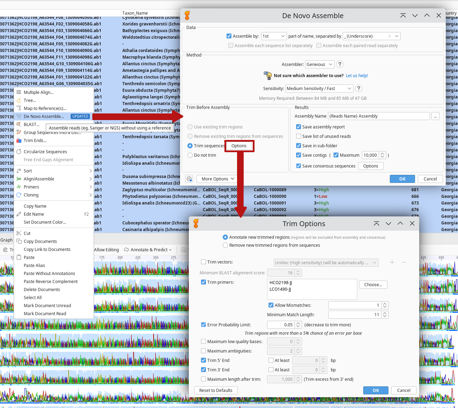The width and height of the screenshot is (458, 408).
Task: Uncheck the Save assembly report checkbox
Action: click(299, 127)
